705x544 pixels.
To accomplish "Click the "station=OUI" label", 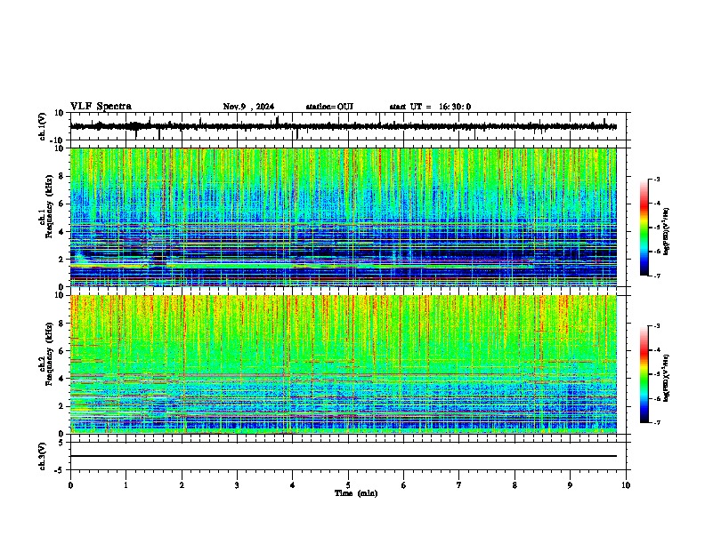I will click(x=329, y=107).
